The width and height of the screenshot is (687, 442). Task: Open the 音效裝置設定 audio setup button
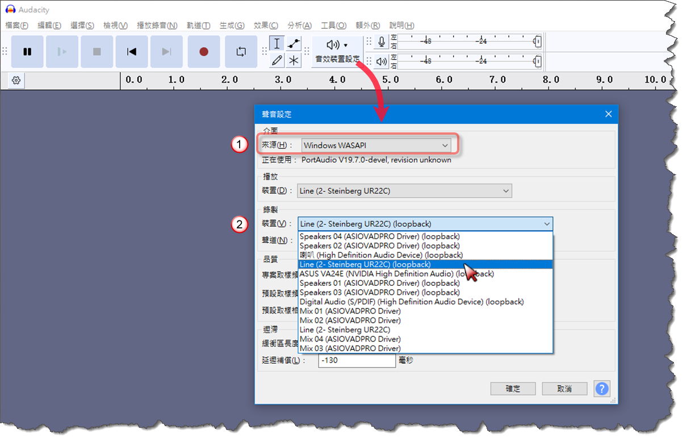pyautogui.click(x=338, y=52)
